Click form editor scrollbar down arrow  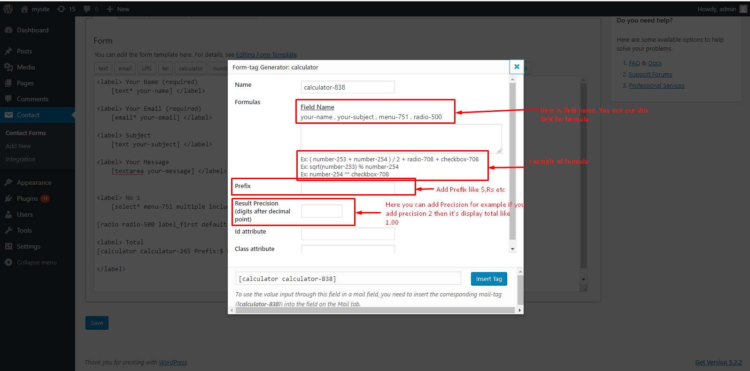click(x=583, y=279)
